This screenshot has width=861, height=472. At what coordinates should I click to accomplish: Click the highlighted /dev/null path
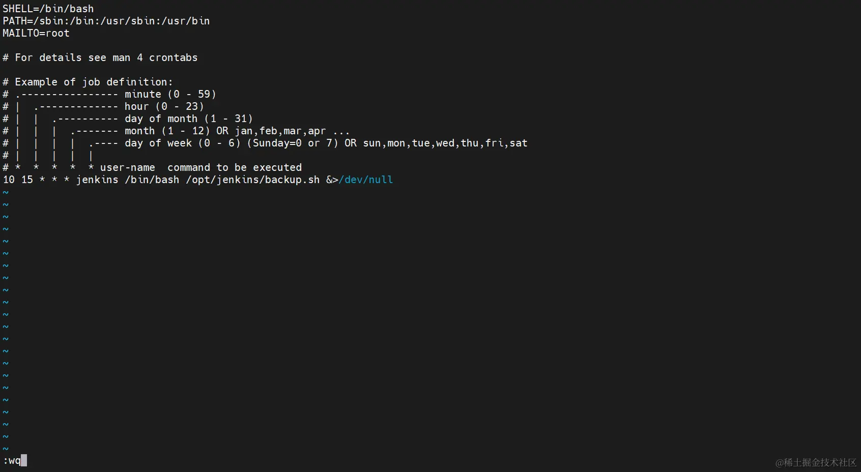pyautogui.click(x=366, y=180)
